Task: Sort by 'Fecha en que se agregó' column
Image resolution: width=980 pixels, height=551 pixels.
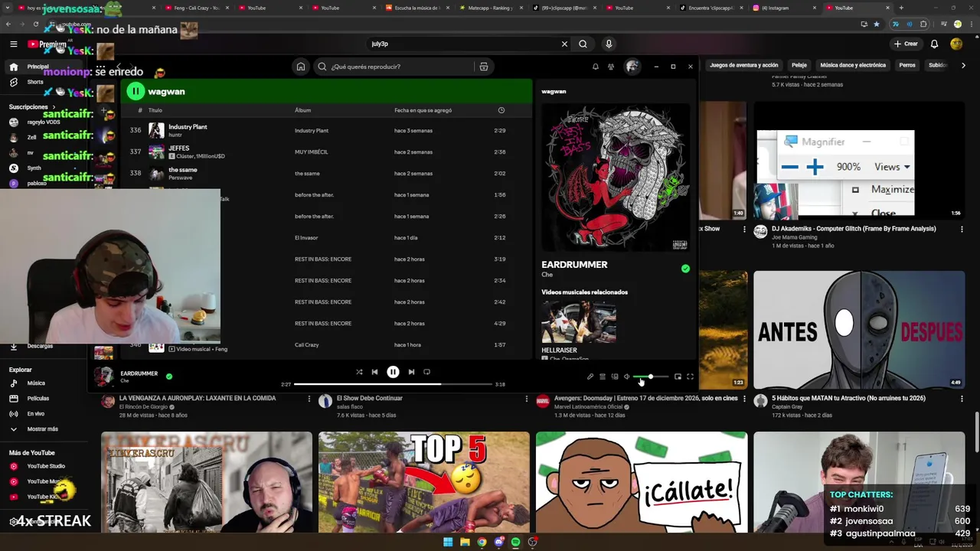Action: [423, 110]
